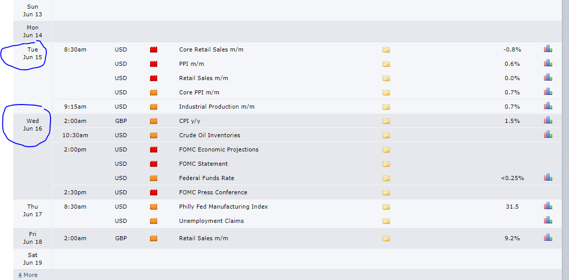Click red impact icon for USD Retail Sales

click(154, 78)
